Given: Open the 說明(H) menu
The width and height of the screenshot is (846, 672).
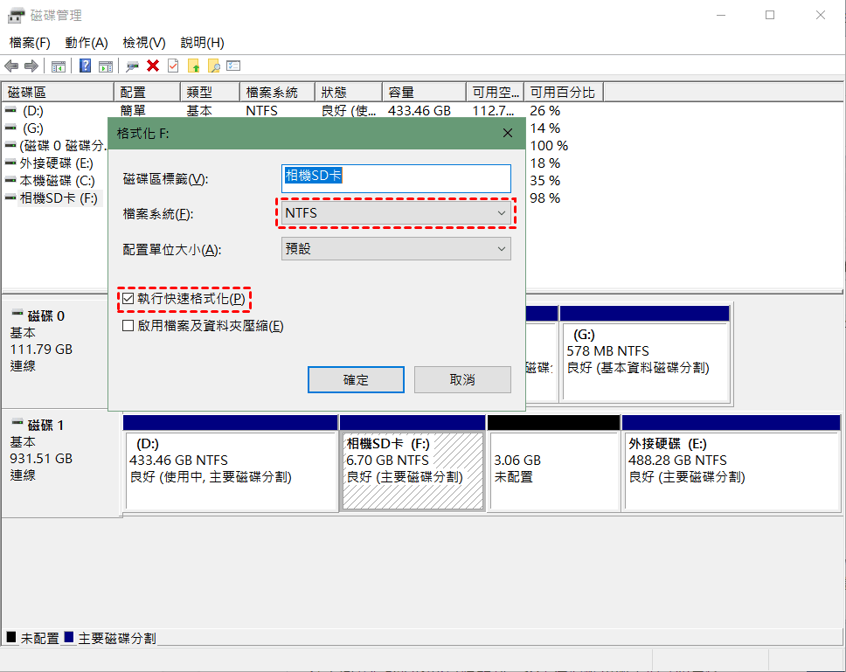Looking at the screenshot, I should click(203, 43).
